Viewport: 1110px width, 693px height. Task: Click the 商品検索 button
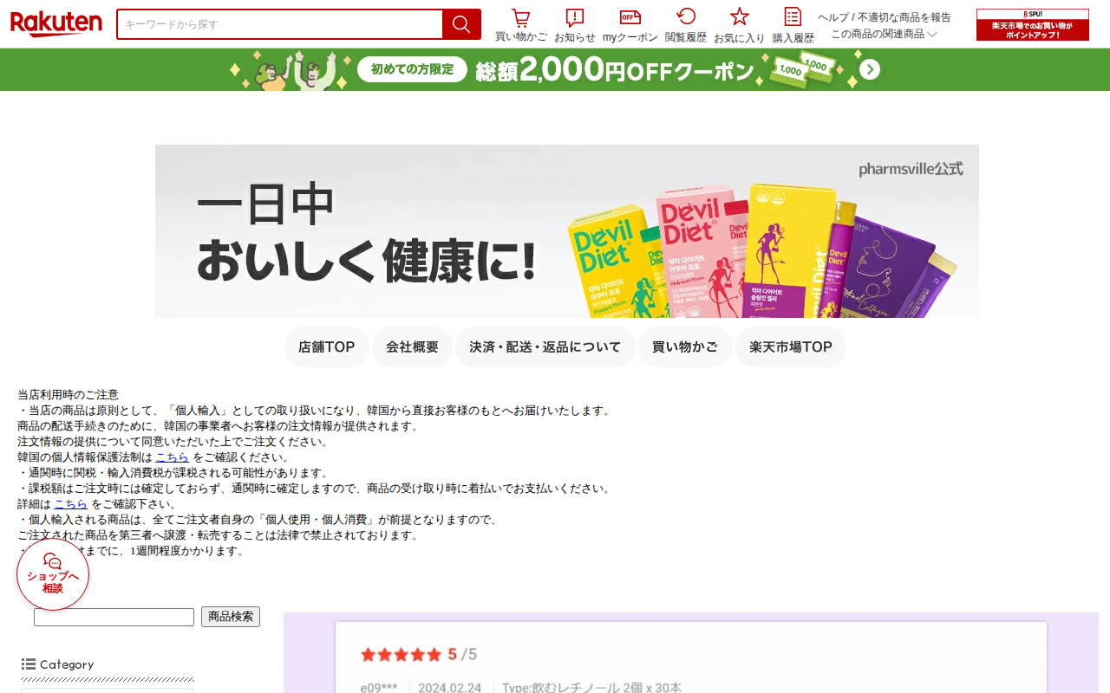pos(231,617)
